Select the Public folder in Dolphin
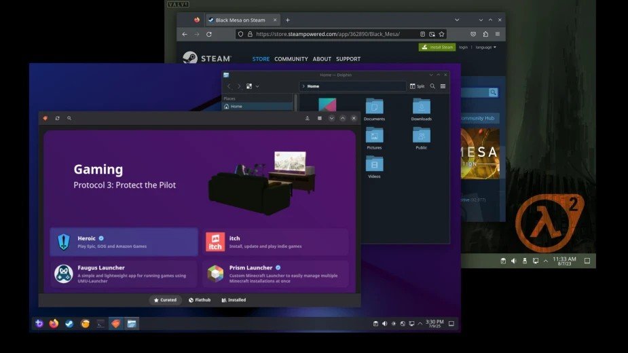Screen dimensions: 628x353 coord(422,138)
